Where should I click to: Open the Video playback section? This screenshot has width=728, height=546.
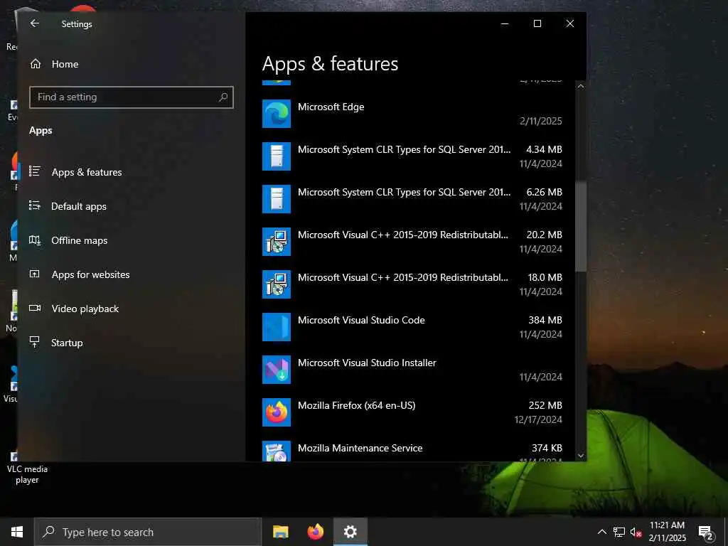tap(132, 309)
